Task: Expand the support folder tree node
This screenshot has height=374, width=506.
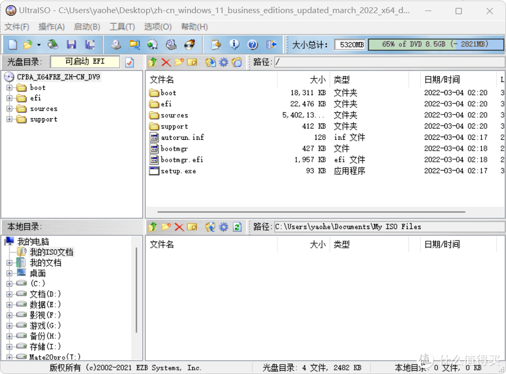Action: coord(9,119)
